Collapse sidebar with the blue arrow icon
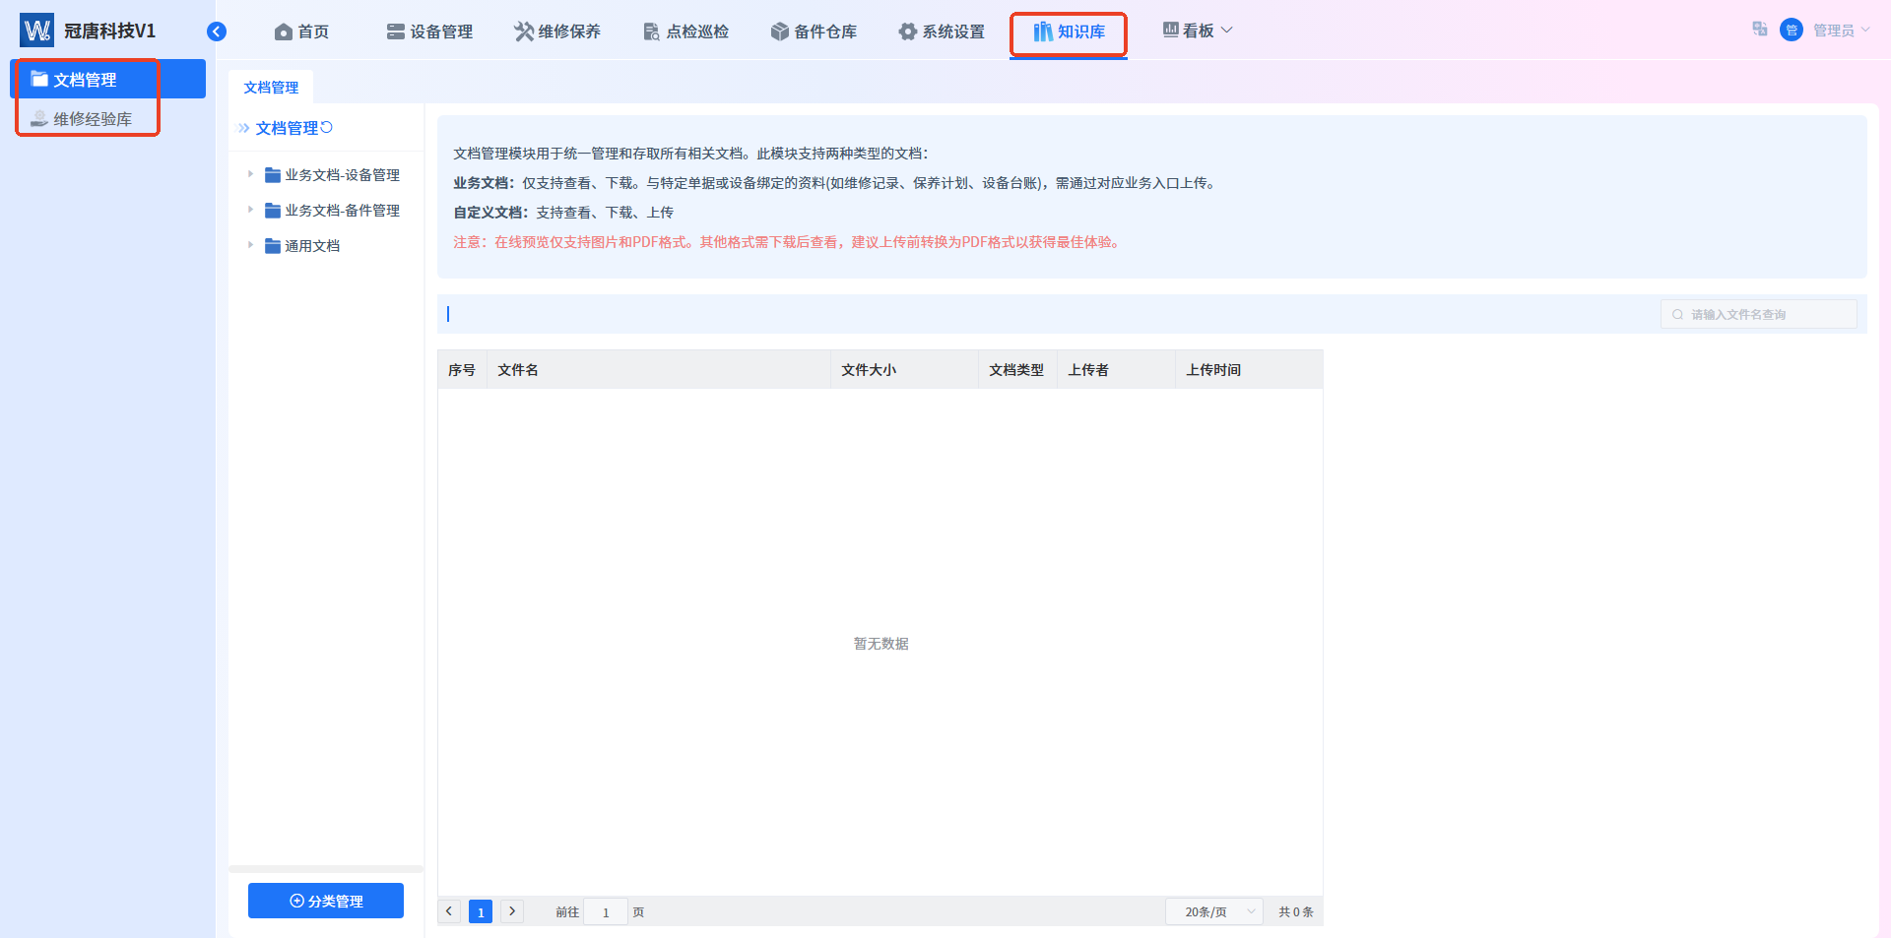 click(x=217, y=31)
